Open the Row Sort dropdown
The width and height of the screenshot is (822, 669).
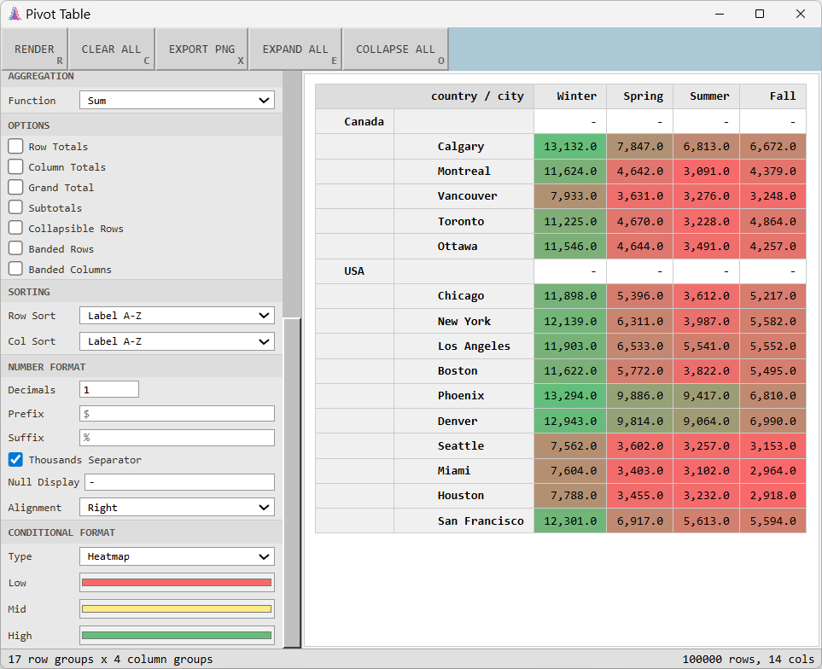[177, 316]
